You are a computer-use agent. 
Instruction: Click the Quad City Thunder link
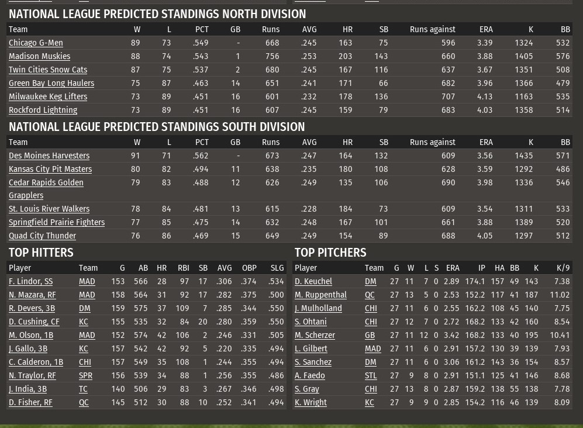[42, 236]
